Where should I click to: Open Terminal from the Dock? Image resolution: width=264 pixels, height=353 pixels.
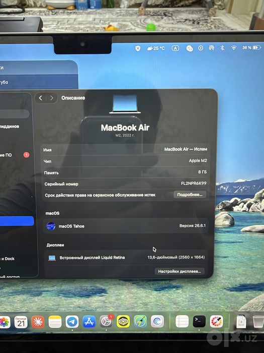[199, 321]
